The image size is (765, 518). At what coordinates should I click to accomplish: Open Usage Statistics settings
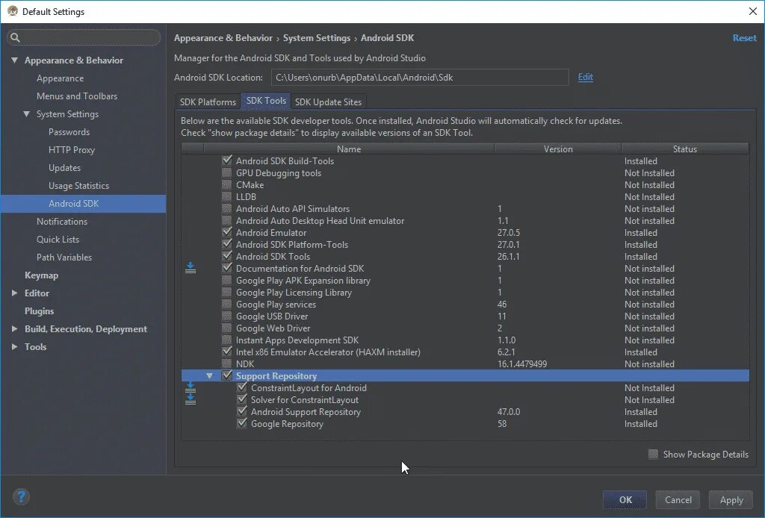click(79, 186)
